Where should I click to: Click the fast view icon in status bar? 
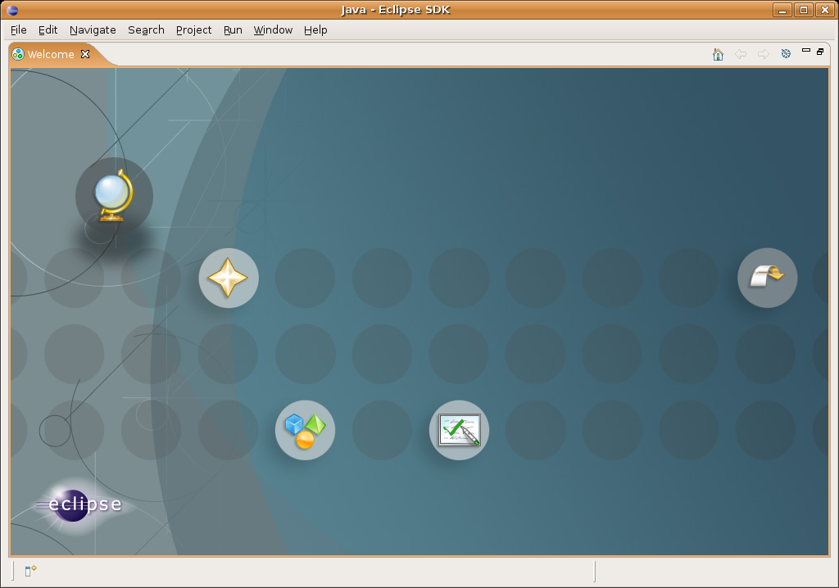[x=30, y=571]
